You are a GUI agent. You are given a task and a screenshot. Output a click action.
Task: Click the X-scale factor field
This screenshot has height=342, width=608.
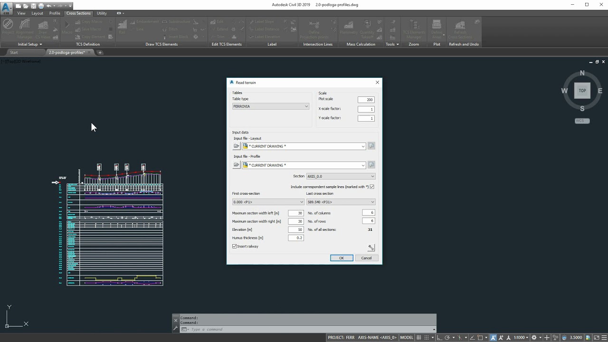click(366, 109)
